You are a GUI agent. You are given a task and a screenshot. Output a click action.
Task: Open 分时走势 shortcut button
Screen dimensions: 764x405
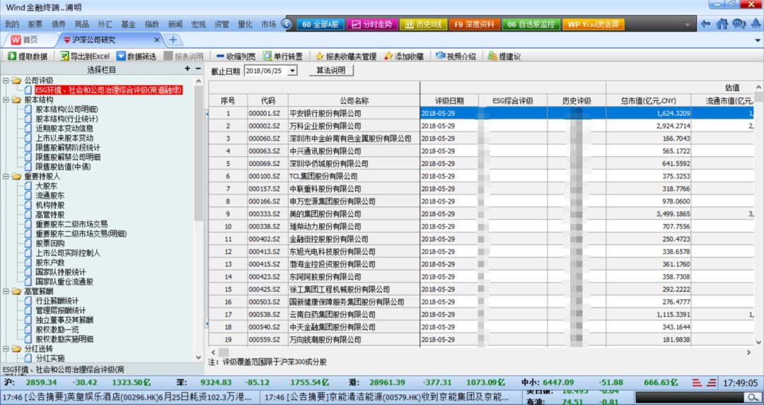[372, 24]
